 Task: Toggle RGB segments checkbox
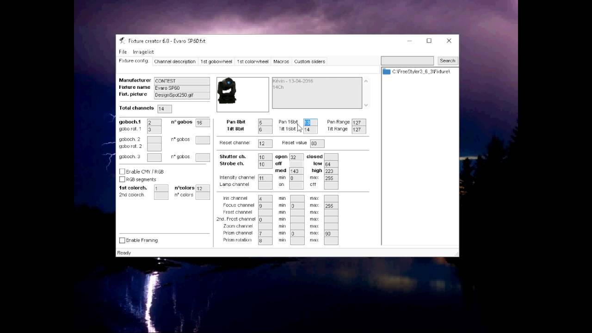pyautogui.click(x=122, y=179)
